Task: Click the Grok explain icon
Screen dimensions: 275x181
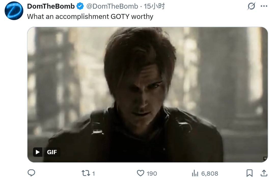Action: 251,6
